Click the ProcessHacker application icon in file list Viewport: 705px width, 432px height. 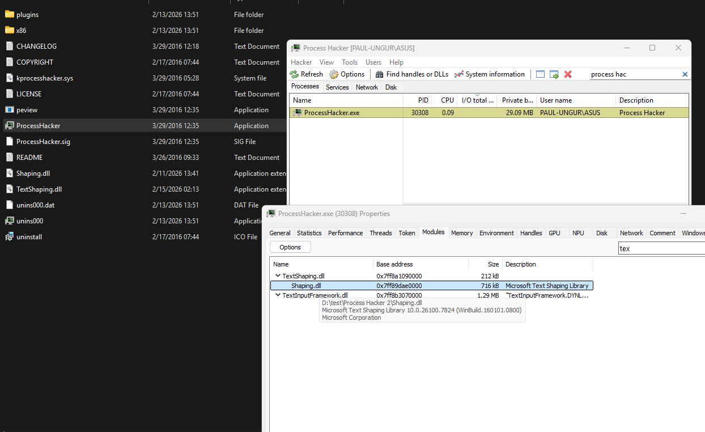pyautogui.click(x=9, y=126)
